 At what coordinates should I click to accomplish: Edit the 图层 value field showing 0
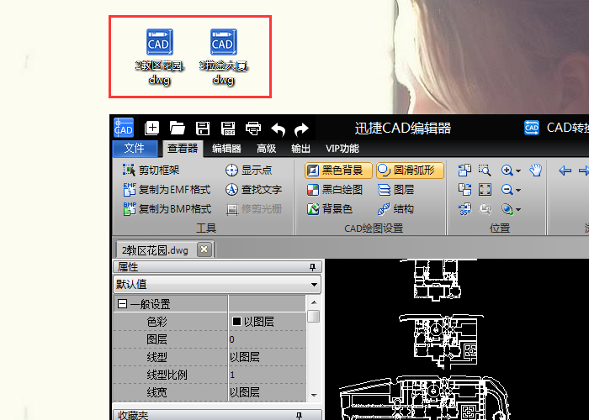(267, 339)
